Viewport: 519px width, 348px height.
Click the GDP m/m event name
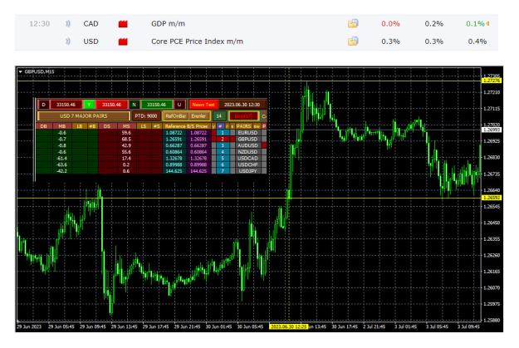tap(168, 23)
